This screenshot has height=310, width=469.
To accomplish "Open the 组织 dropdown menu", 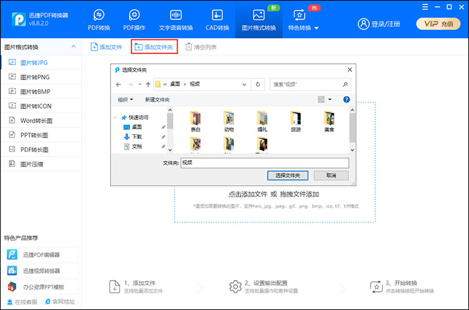I will 125,99.
